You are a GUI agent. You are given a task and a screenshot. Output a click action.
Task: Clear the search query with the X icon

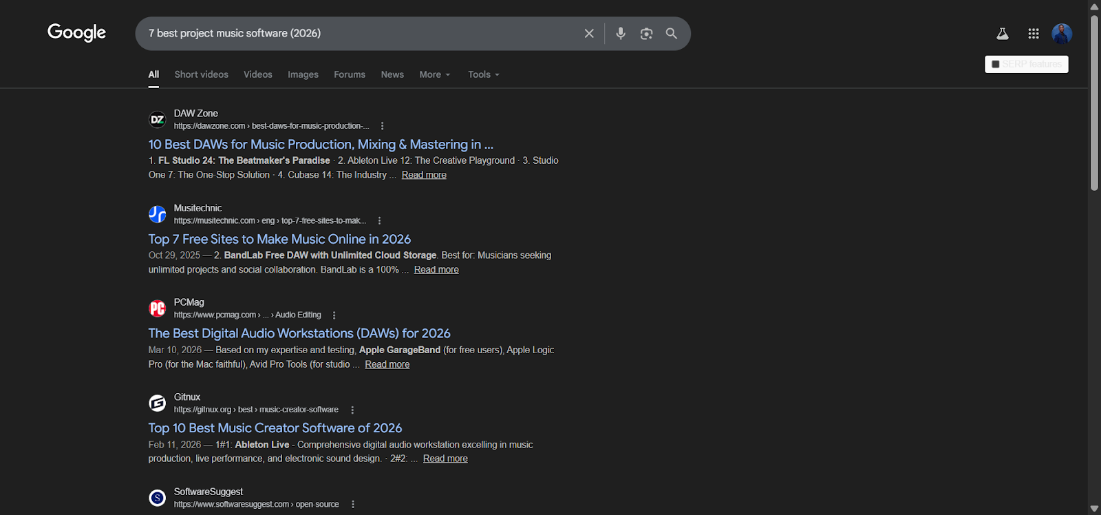pyautogui.click(x=589, y=33)
